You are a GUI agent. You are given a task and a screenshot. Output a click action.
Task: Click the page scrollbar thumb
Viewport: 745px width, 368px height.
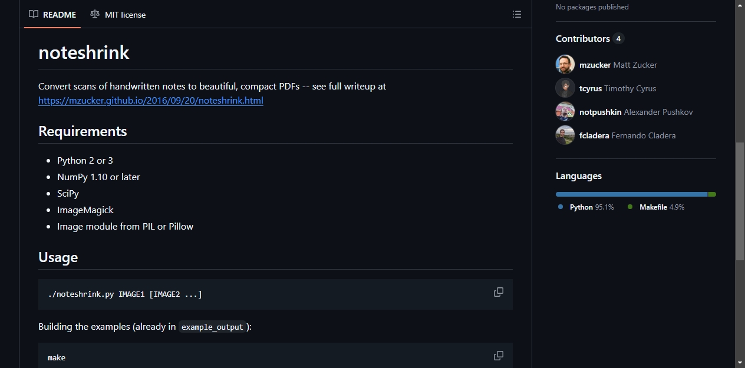[740, 201]
